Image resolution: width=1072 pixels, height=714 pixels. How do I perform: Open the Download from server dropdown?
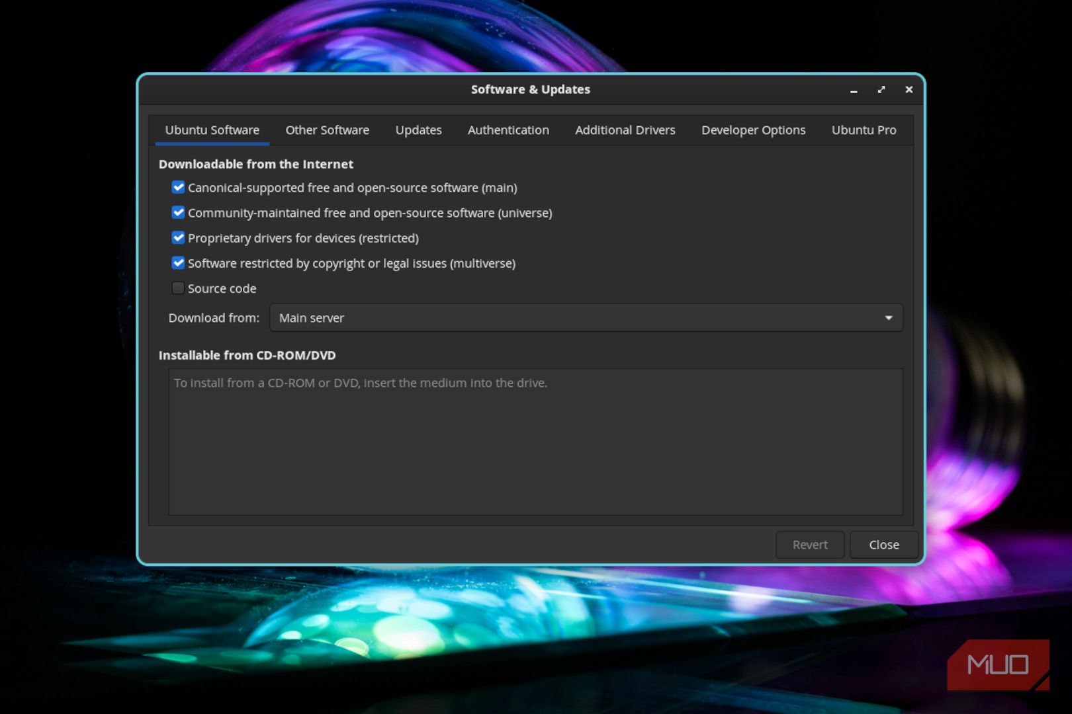coord(586,318)
